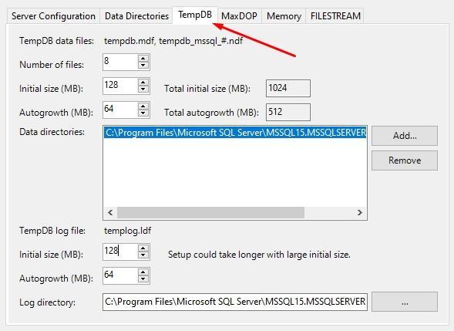The image size is (454, 331).
Task: Click left scroll arrow in Data directories list
Action: [110, 212]
